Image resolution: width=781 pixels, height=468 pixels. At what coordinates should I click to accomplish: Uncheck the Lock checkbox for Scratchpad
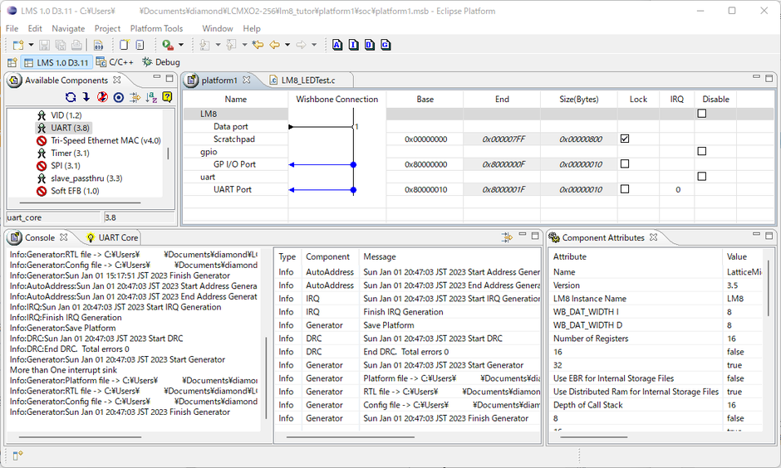point(625,139)
